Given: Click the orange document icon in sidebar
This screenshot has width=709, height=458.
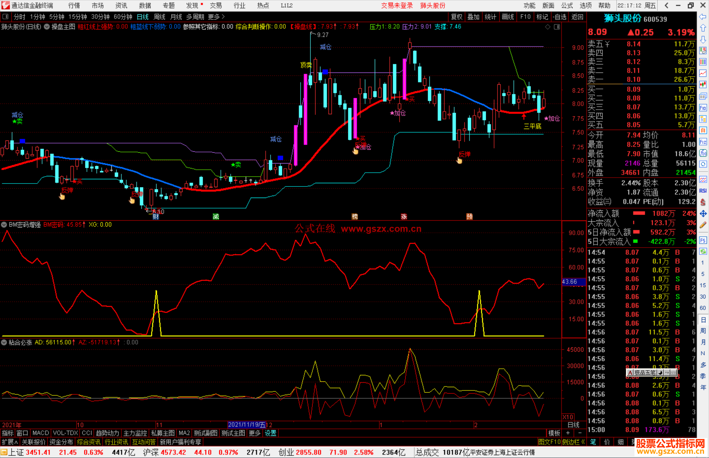Looking at the screenshot, I should (703, 130).
